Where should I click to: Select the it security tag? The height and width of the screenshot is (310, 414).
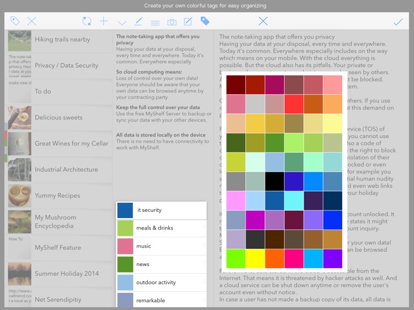point(161,210)
